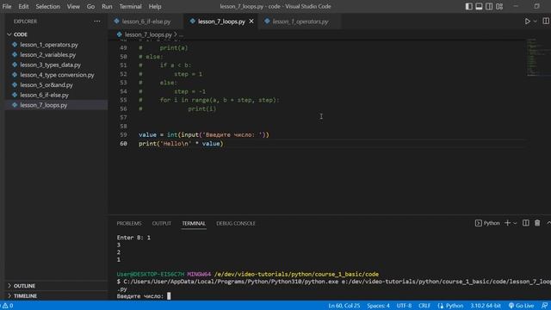
Task: Click line number 57 in gutter
Action: click(123, 117)
